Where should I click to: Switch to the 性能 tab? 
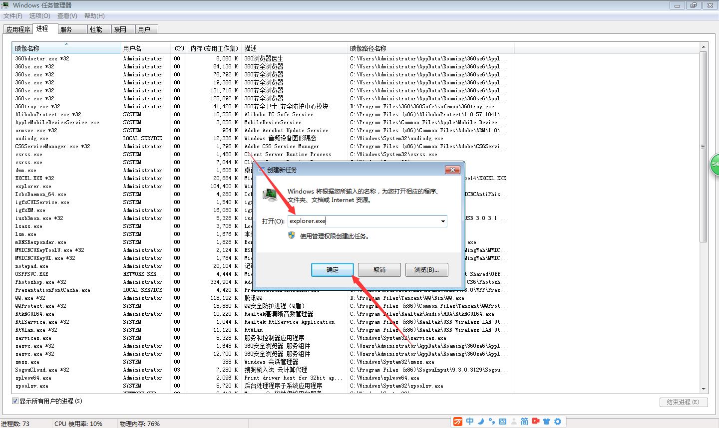[99, 29]
